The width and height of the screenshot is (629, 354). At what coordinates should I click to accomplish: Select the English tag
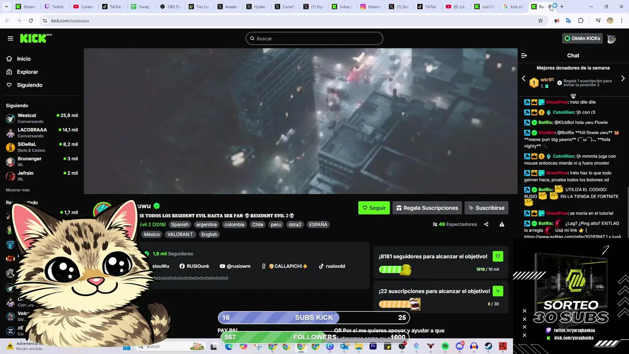click(x=209, y=234)
